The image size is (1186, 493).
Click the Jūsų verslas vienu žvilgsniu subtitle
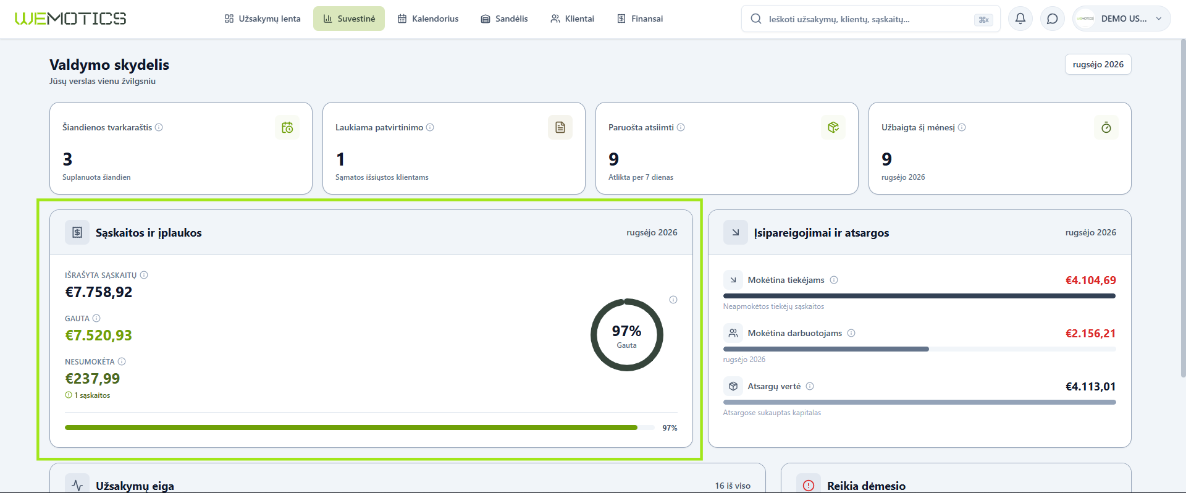pos(103,81)
